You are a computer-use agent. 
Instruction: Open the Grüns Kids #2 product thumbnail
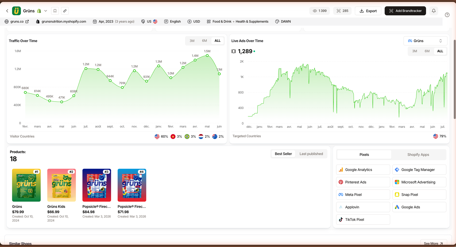click(x=62, y=185)
